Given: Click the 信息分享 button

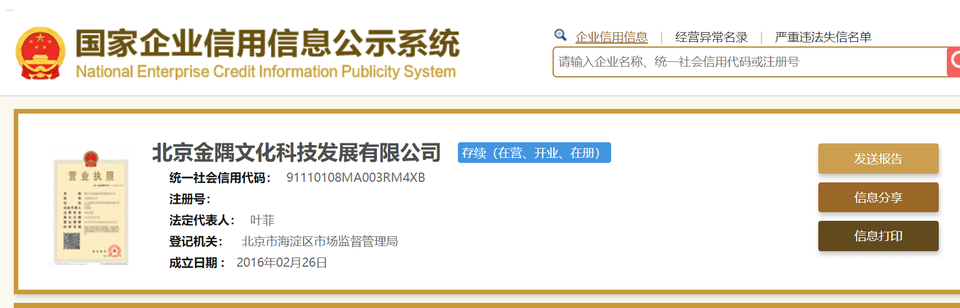Looking at the screenshot, I should (878, 197).
